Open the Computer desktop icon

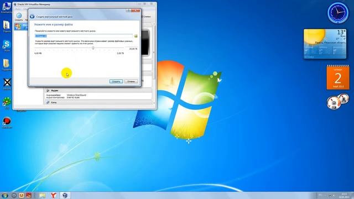[7, 7]
